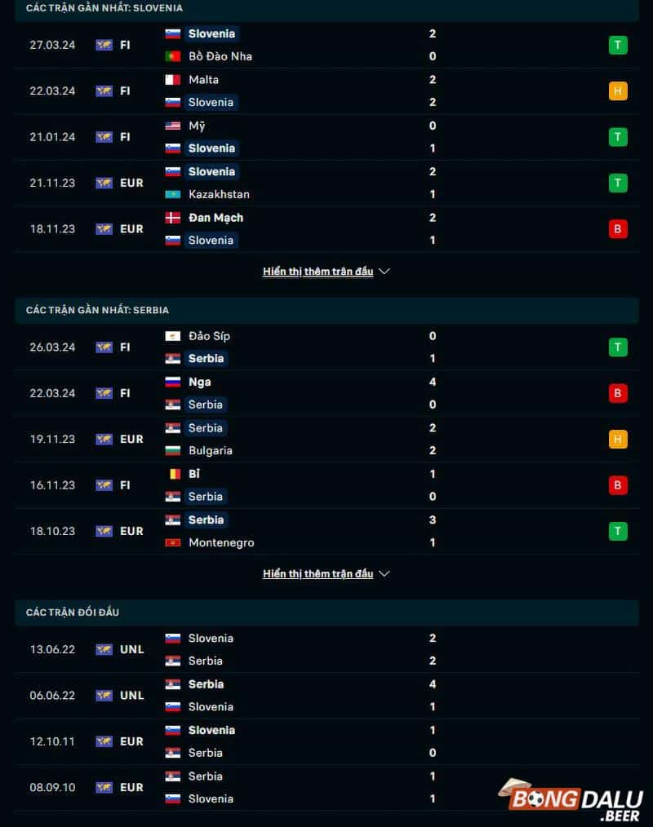
Task: Select the Đảo Síp team name
Action: [x=209, y=336]
